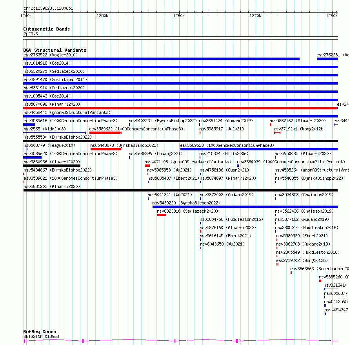The image size is (349, 345).
Task: Click red bar under nsv6323310 (Sedlazeck2020)
Action: (x=162, y=215)
